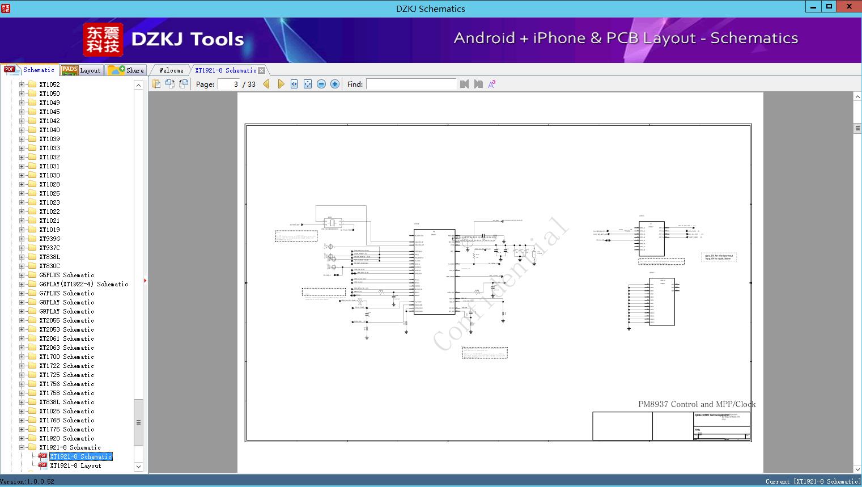Close the XT1921-8 Schematic tab
This screenshot has height=487, width=862.
pyautogui.click(x=261, y=70)
